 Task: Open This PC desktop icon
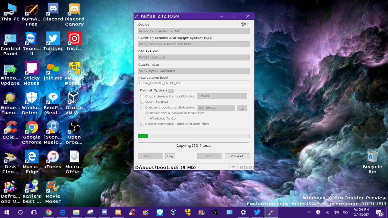point(10,12)
